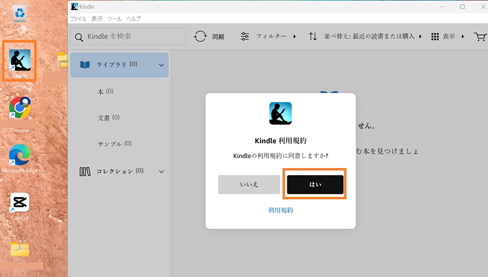Viewport: 488px width, 277px height.
Task: Maximize the Kindle window
Action: click(463, 6)
